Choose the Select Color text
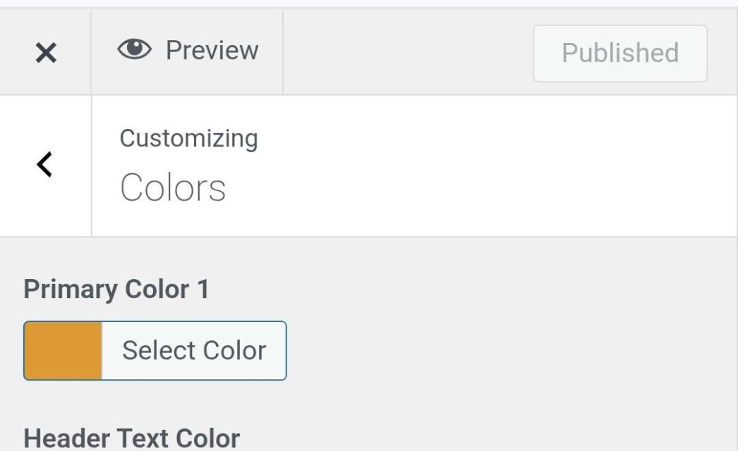 [193, 351]
